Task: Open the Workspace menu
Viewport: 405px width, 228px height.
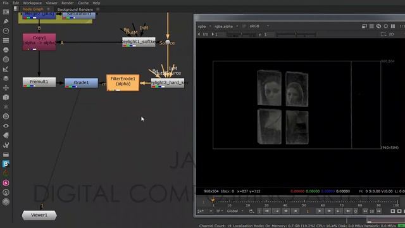Action: (32, 3)
